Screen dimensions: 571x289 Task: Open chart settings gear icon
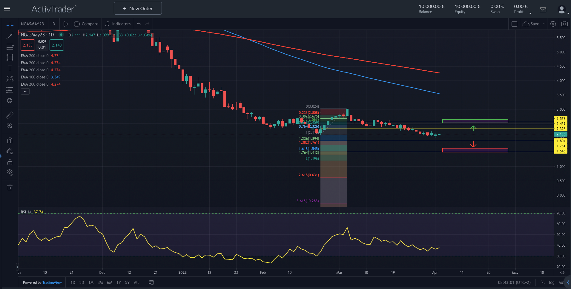click(x=553, y=24)
